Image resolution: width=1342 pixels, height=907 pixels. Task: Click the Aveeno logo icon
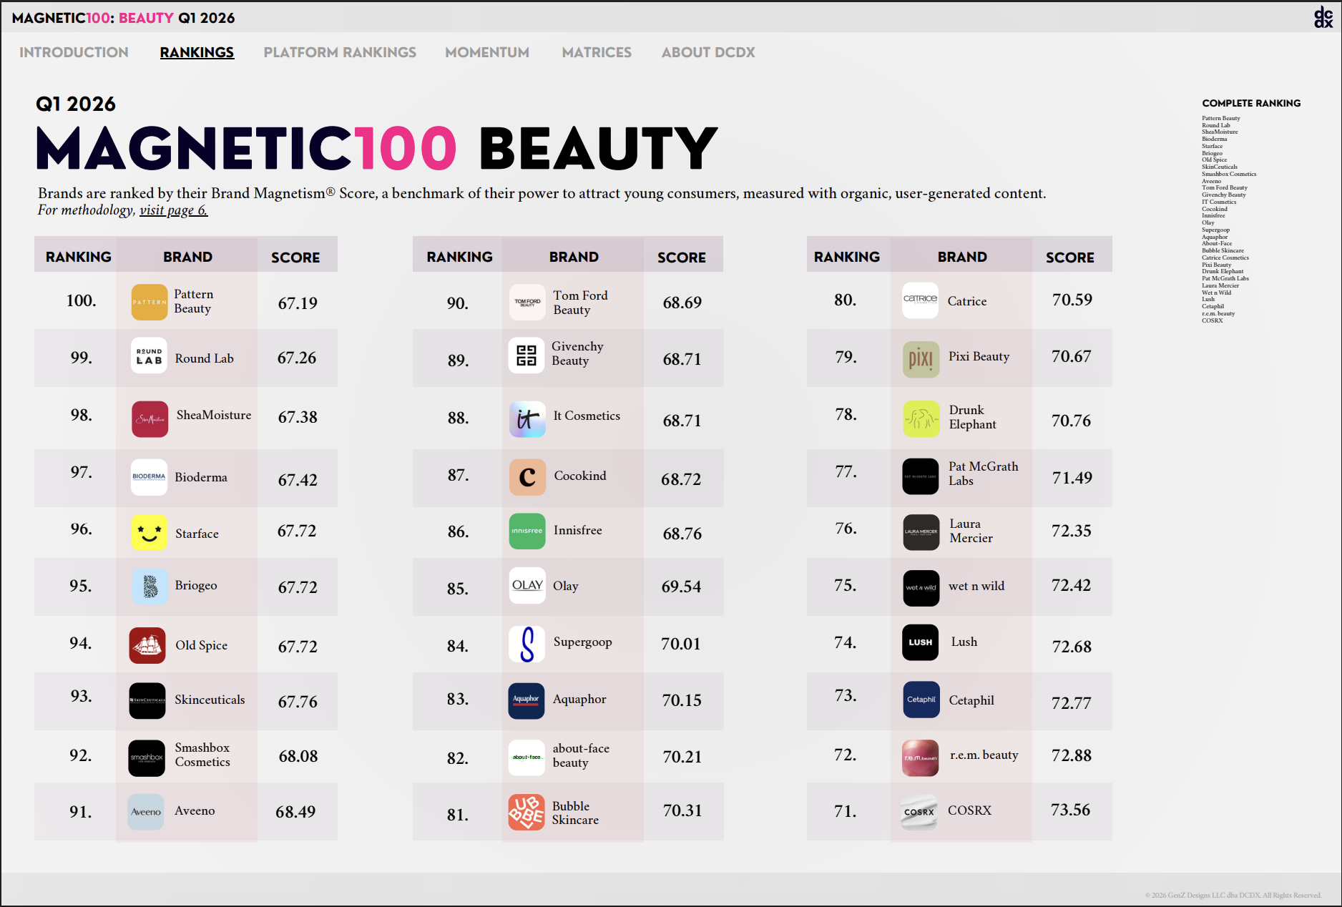(146, 812)
